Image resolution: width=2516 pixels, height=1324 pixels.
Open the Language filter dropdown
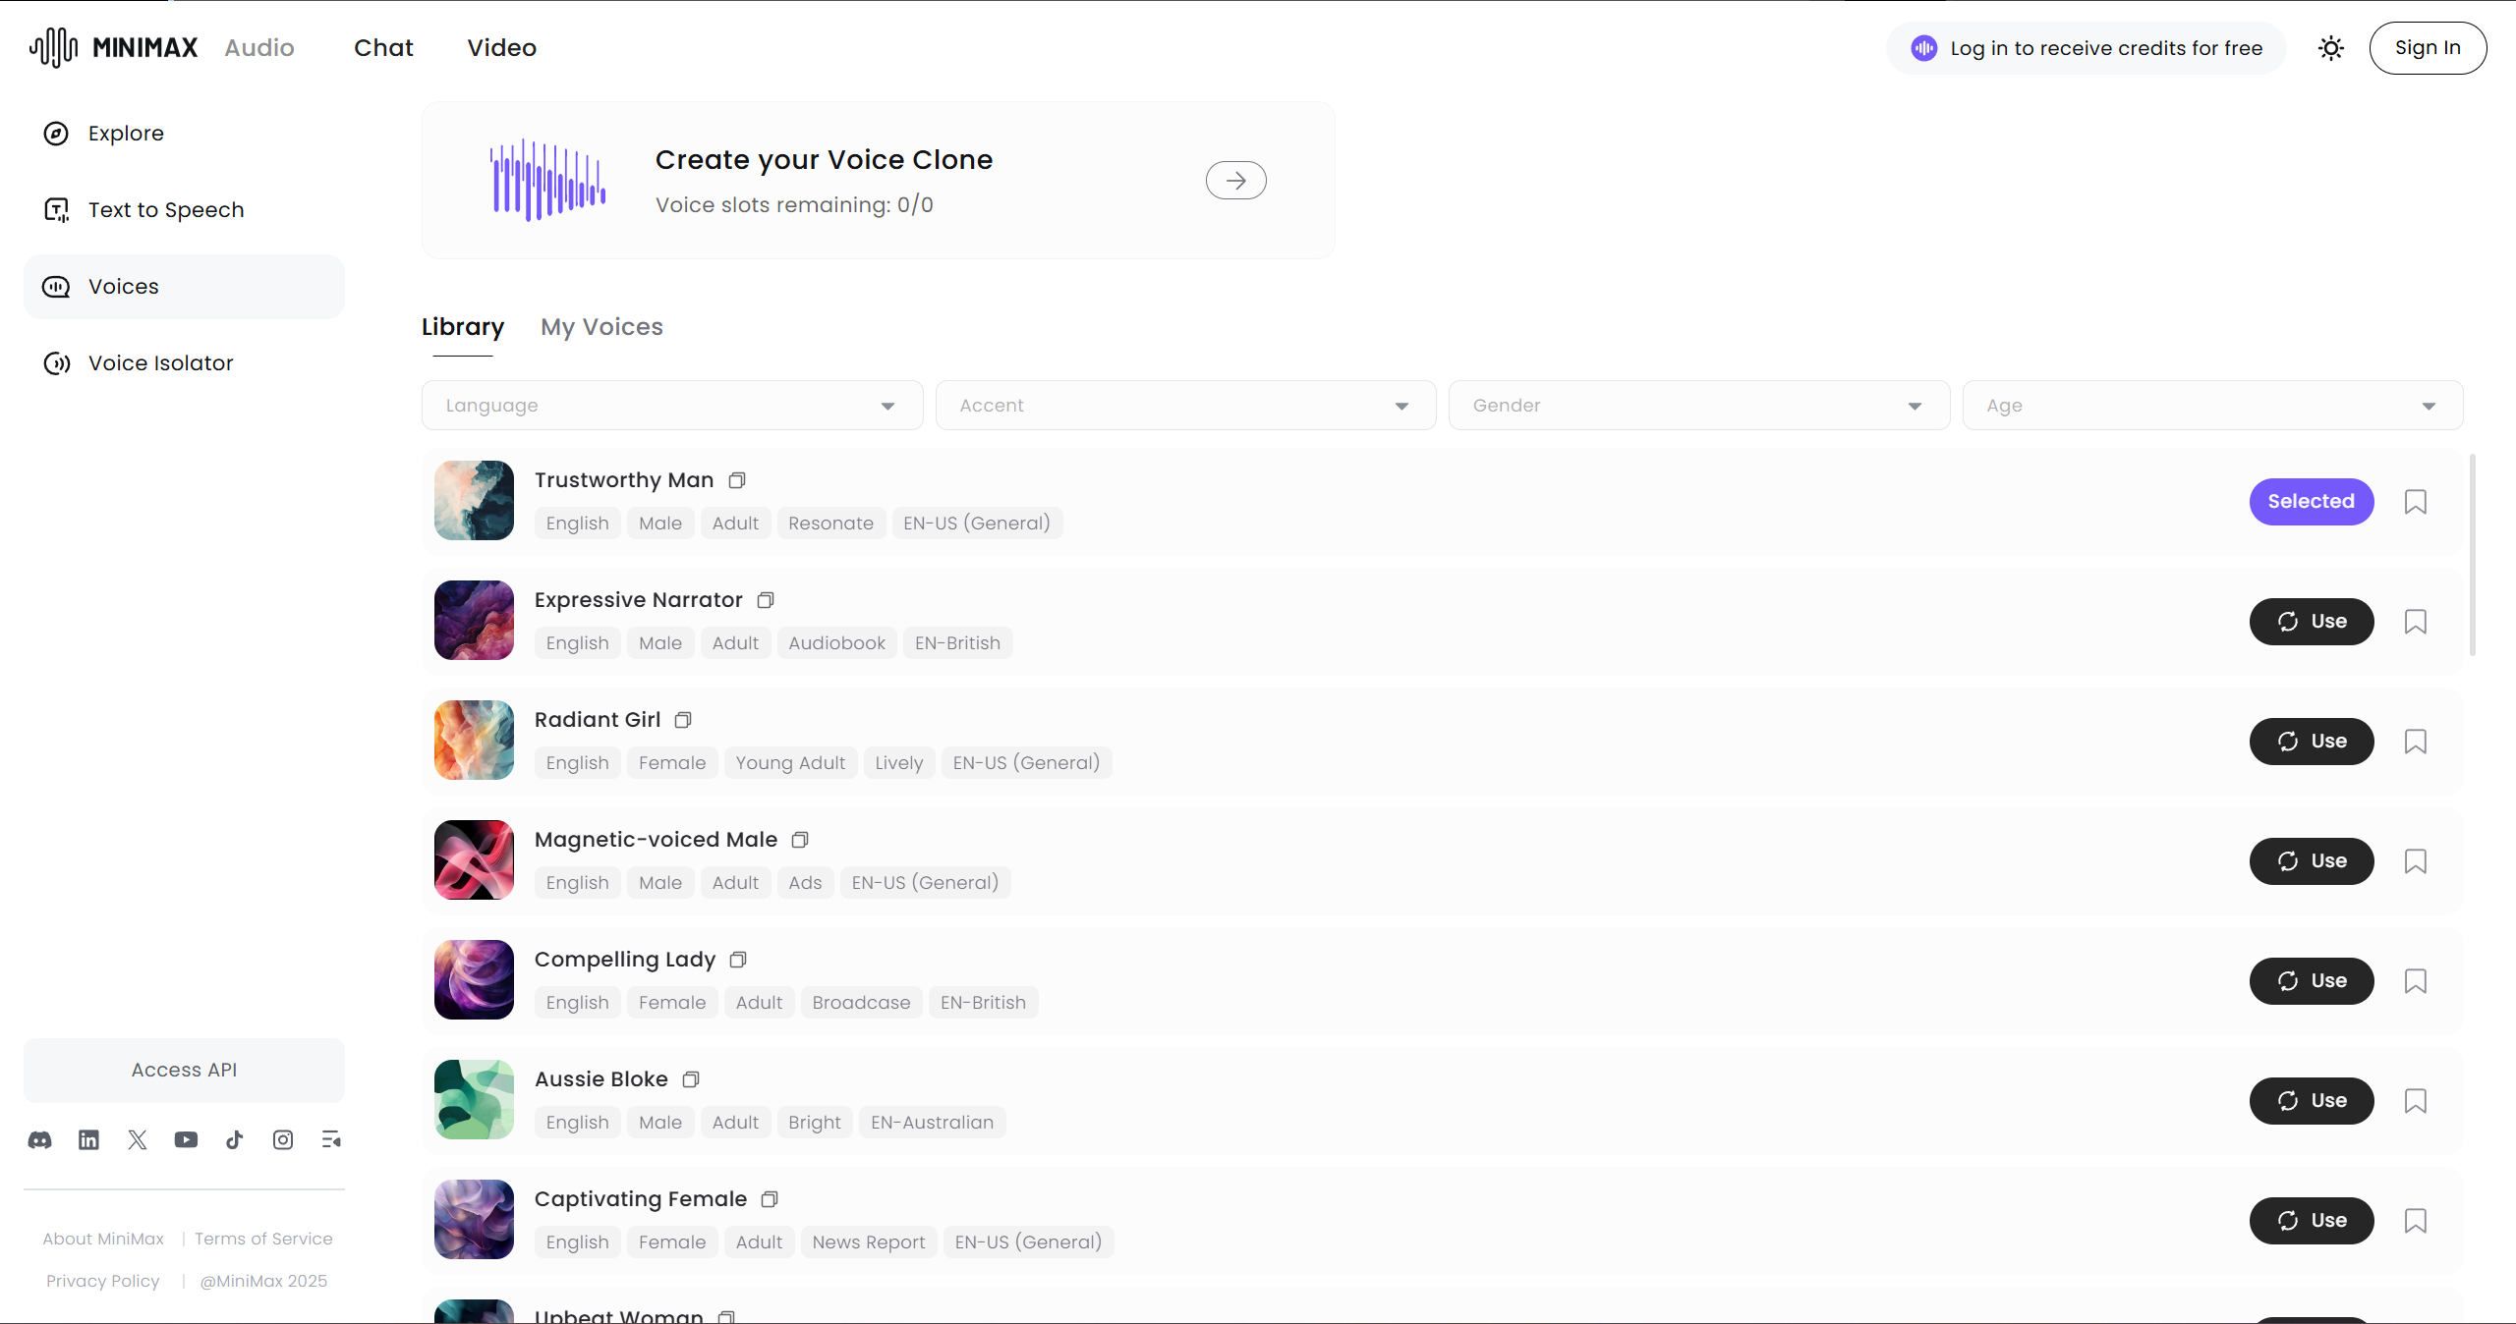tap(671, 406)
